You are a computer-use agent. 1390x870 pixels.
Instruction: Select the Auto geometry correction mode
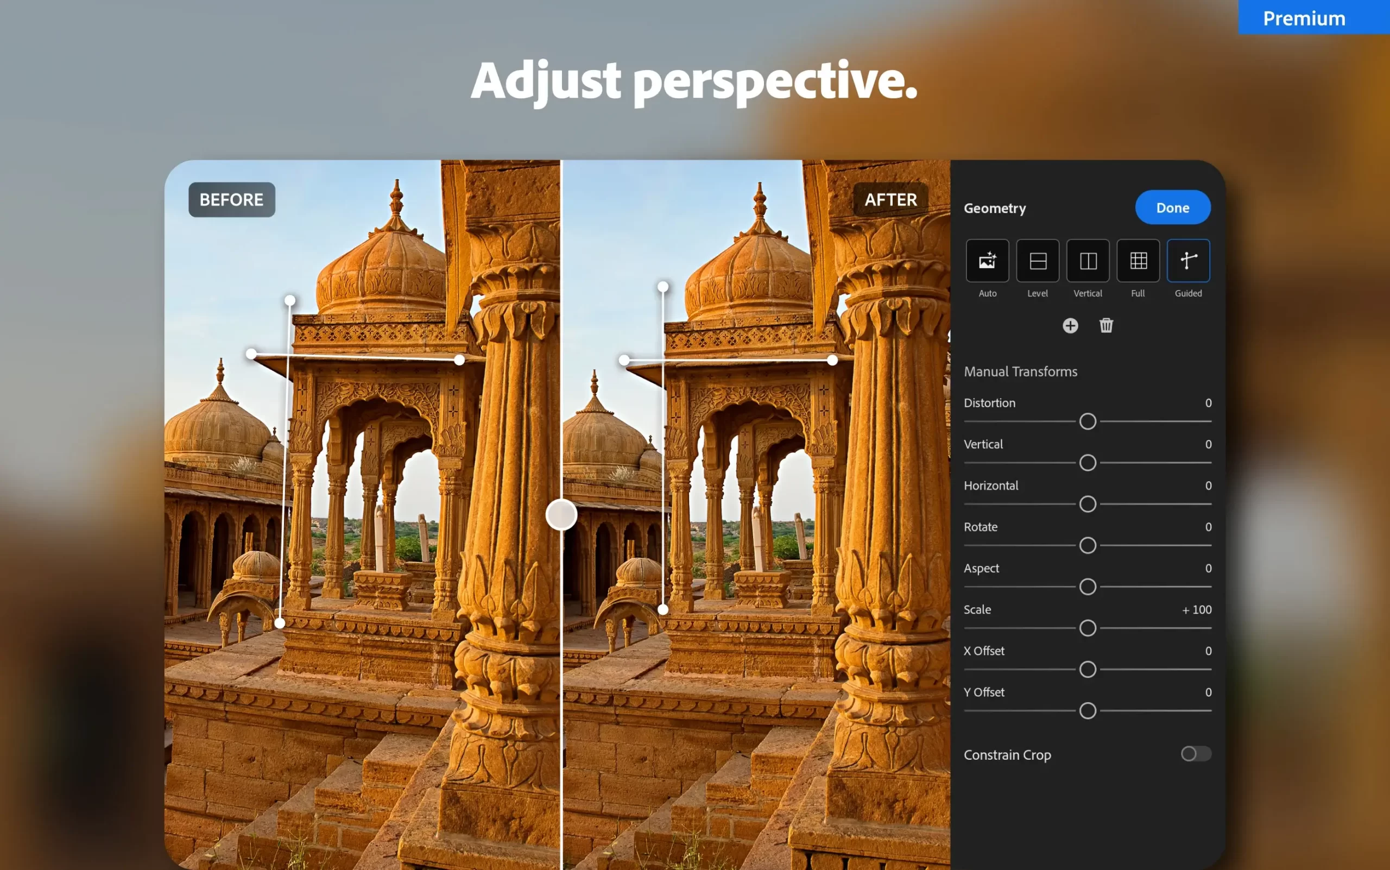987,260
